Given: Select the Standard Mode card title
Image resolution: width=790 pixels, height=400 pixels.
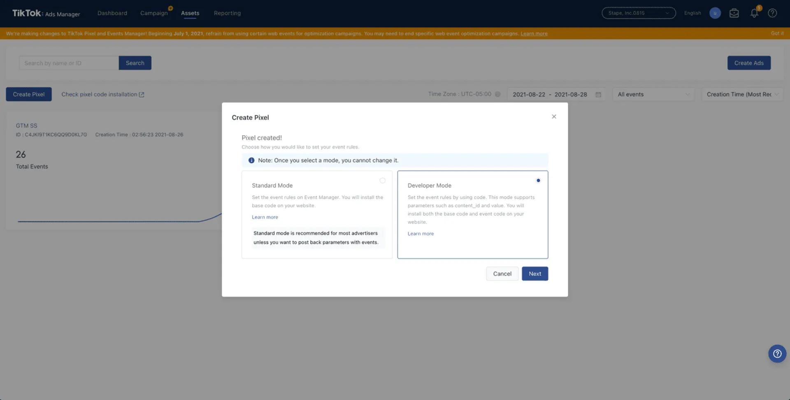Looking at the screenshot, I should (272, 185).
